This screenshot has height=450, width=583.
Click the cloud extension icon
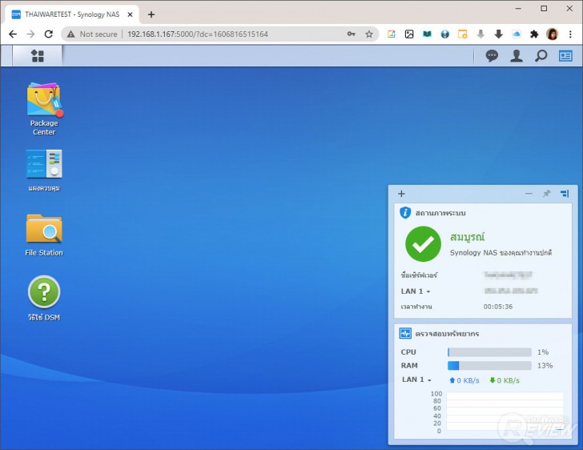[517, 34]
